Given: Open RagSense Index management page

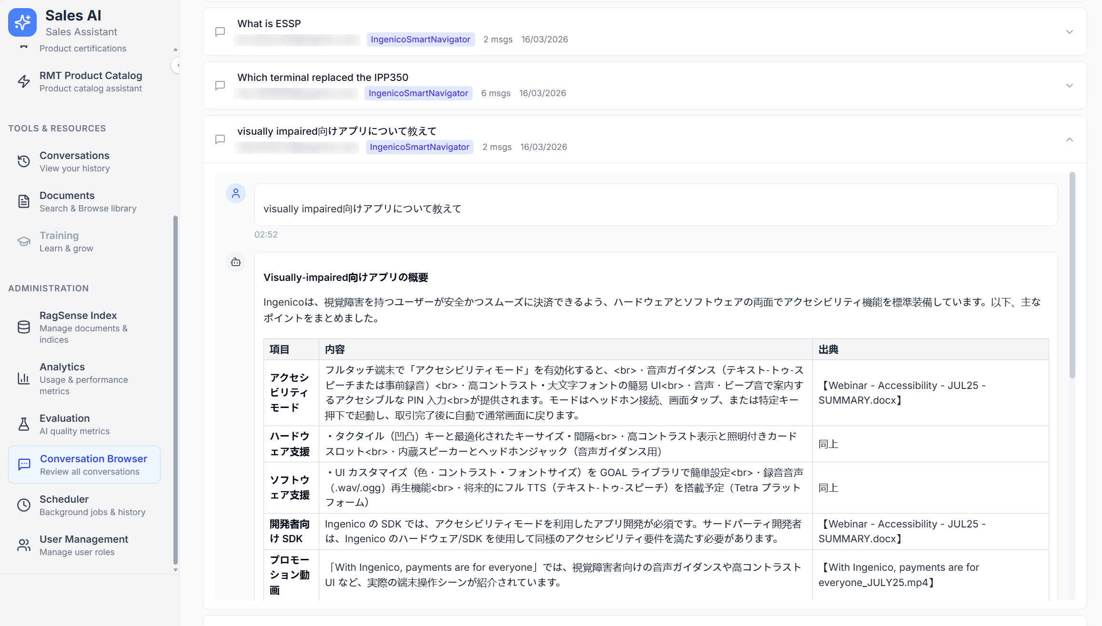Looking at the screenshot, I should (x=84, y=327).
